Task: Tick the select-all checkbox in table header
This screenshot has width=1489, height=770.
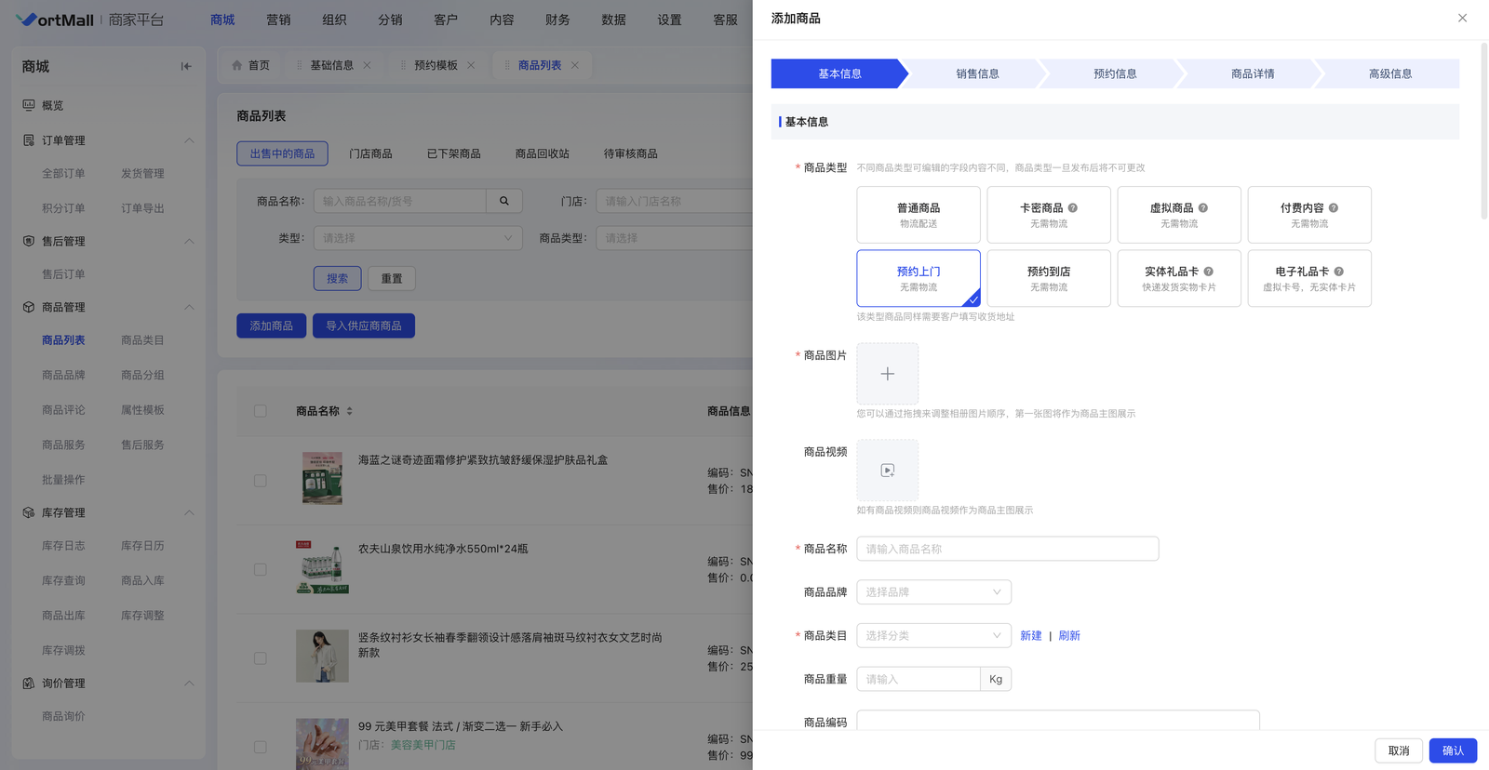Action: (261, 411)
